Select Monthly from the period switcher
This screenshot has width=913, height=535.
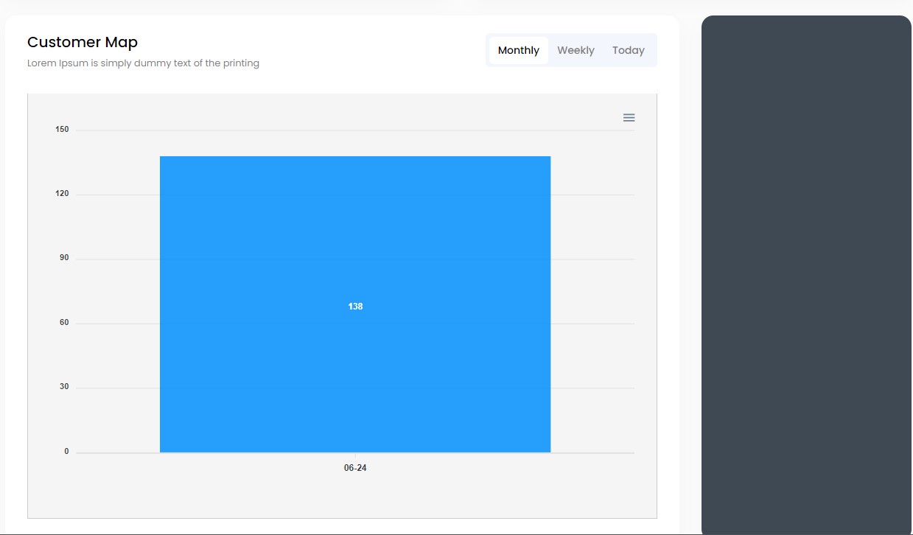tap(518, 50)
